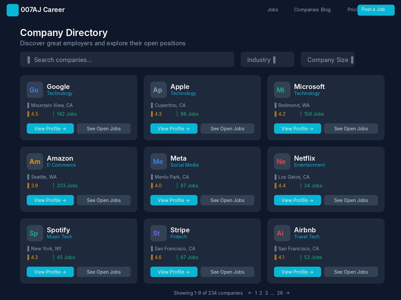See Open Jobs for Apple
This screenshot has width=401, height=300.
pos(227,129)
